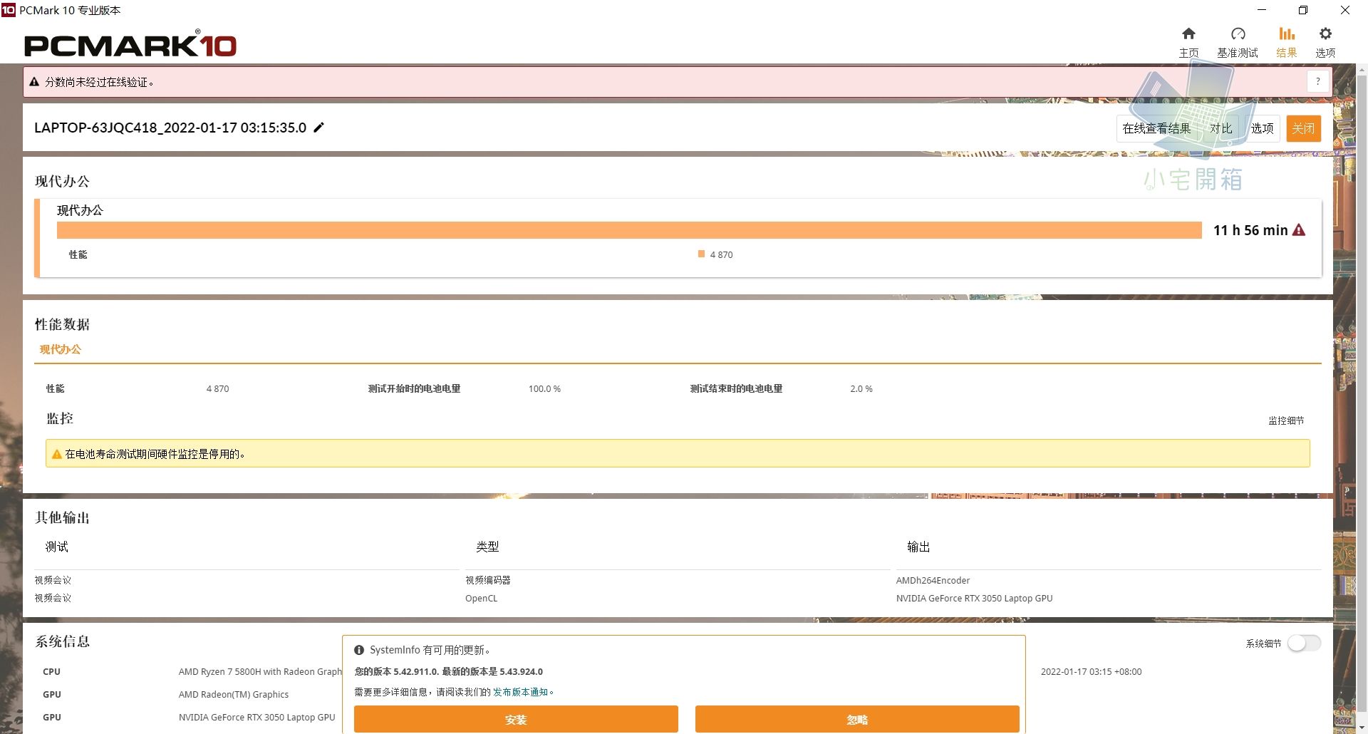Click the 2.0 % ending battery value
This screenshot has width=1368, height=734.
pyautogui.click(x=861, y=388)
